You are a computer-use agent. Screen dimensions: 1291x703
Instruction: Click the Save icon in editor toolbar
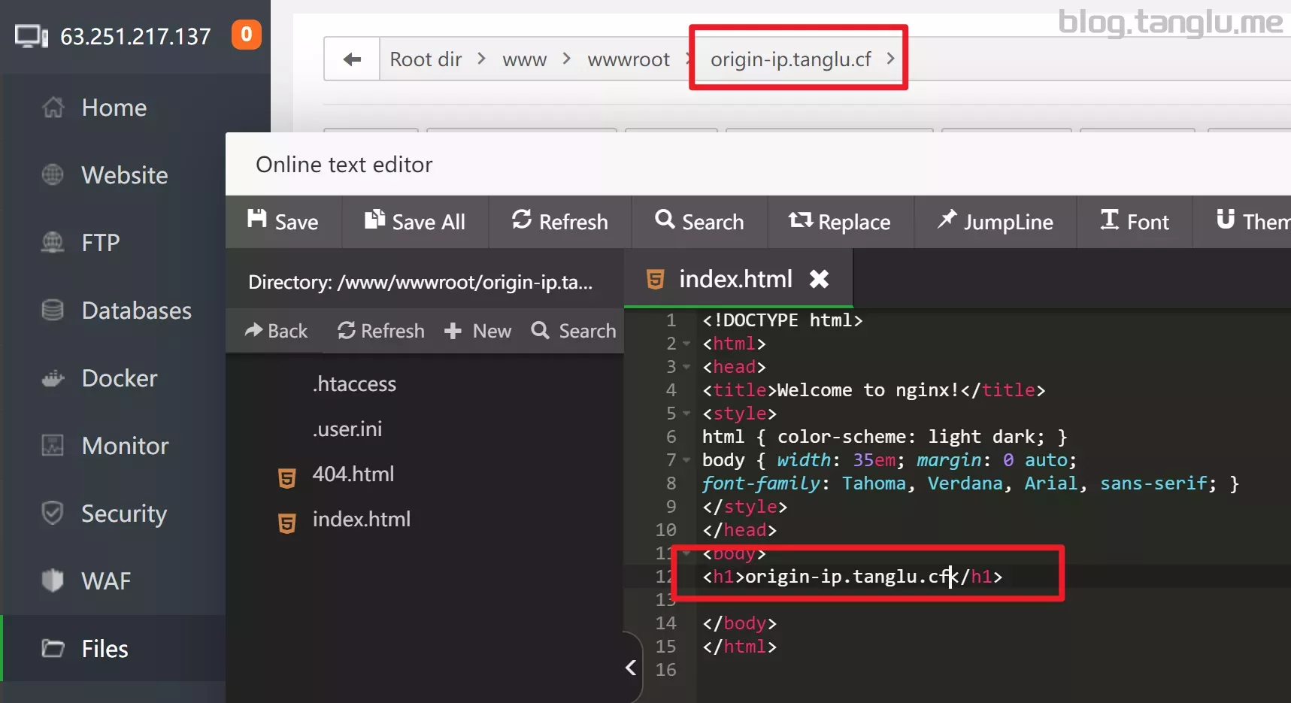257,219
